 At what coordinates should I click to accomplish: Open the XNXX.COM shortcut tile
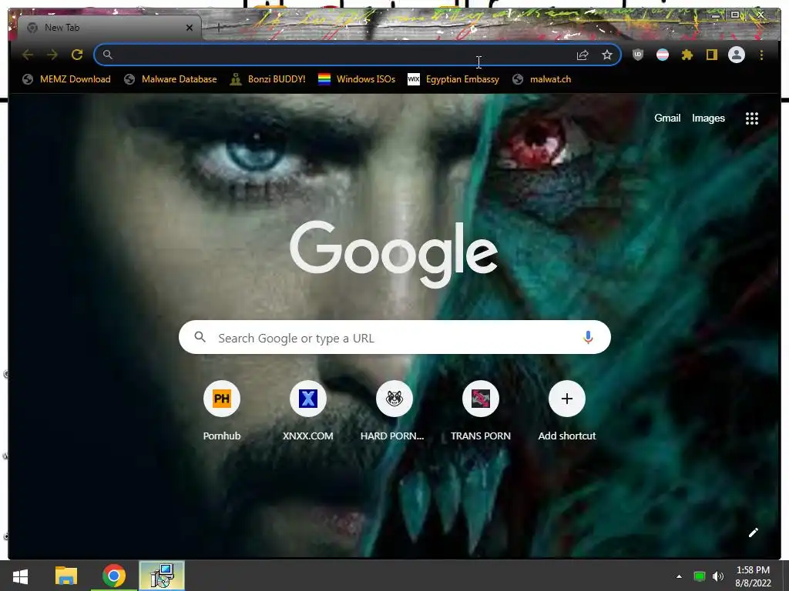tap(308, 412)
